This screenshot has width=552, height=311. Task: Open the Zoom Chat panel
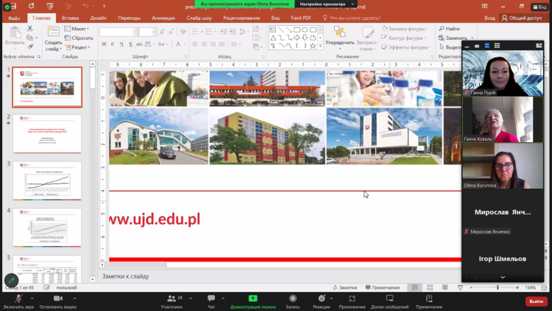tap(210, 298)
